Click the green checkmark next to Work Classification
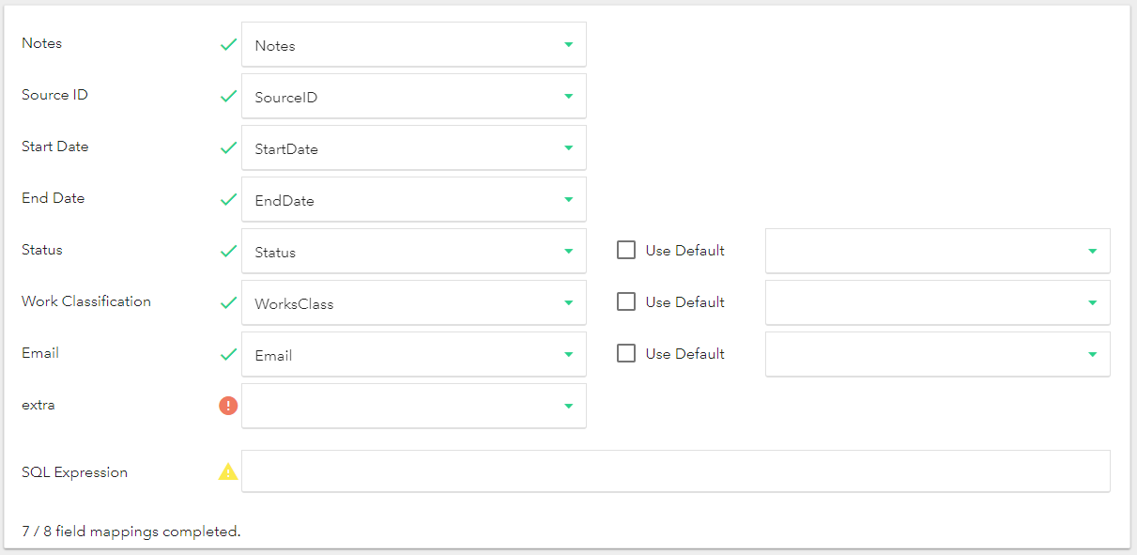This screenshot has height=555, width=1137. click(228, 302)
